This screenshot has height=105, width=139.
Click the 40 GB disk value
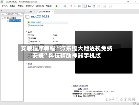pyautogui.click(x=55, y=41)
